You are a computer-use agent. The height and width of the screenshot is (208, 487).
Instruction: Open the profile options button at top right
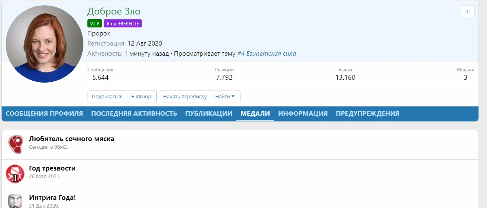467,12
